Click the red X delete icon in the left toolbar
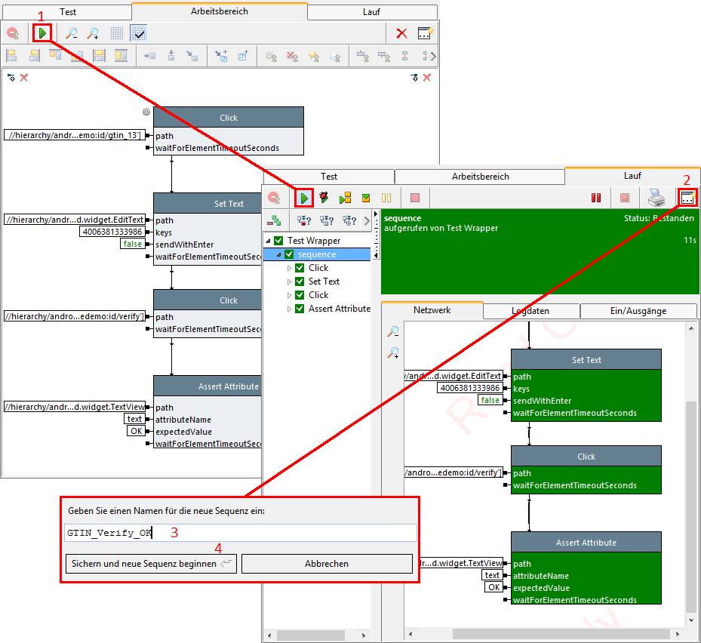Viewport: 701px width, 643px height. click(401, 33)
